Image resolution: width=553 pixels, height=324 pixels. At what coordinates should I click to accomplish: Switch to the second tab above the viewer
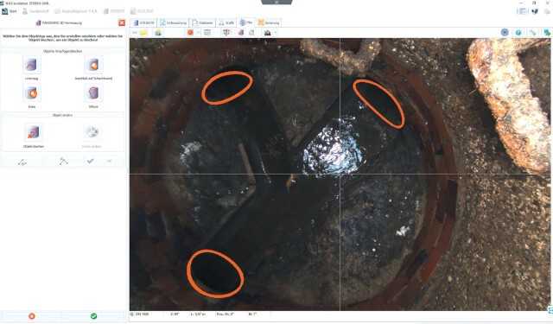173,22
